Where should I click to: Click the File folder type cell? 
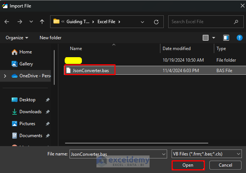tap(226, 60)
